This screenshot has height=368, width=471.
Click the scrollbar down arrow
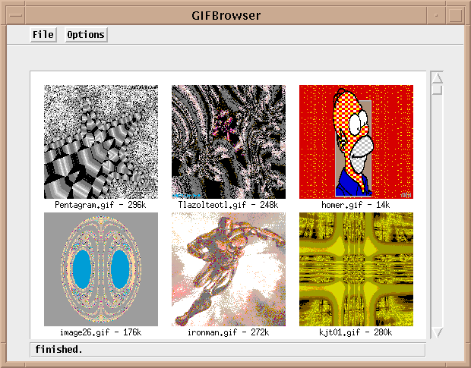tap(437, 332)
